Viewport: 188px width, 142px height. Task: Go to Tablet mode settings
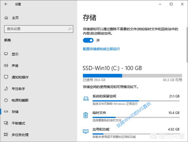18,123
